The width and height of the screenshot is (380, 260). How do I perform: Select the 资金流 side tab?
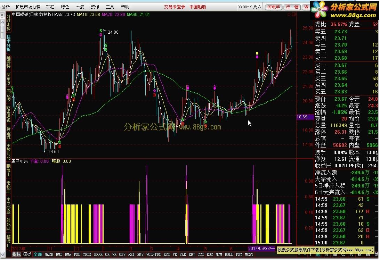8,133
